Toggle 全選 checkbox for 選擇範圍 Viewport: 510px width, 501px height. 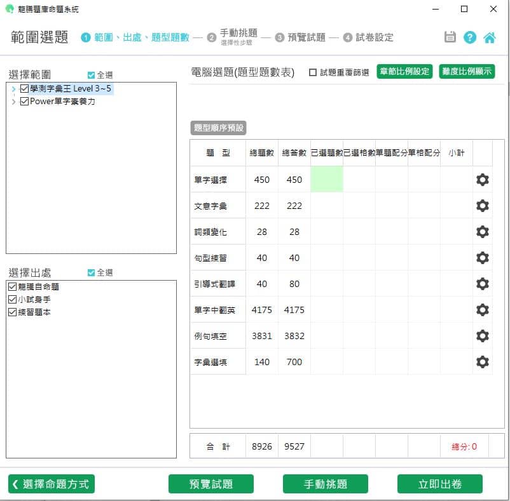[x=91, y=76]
